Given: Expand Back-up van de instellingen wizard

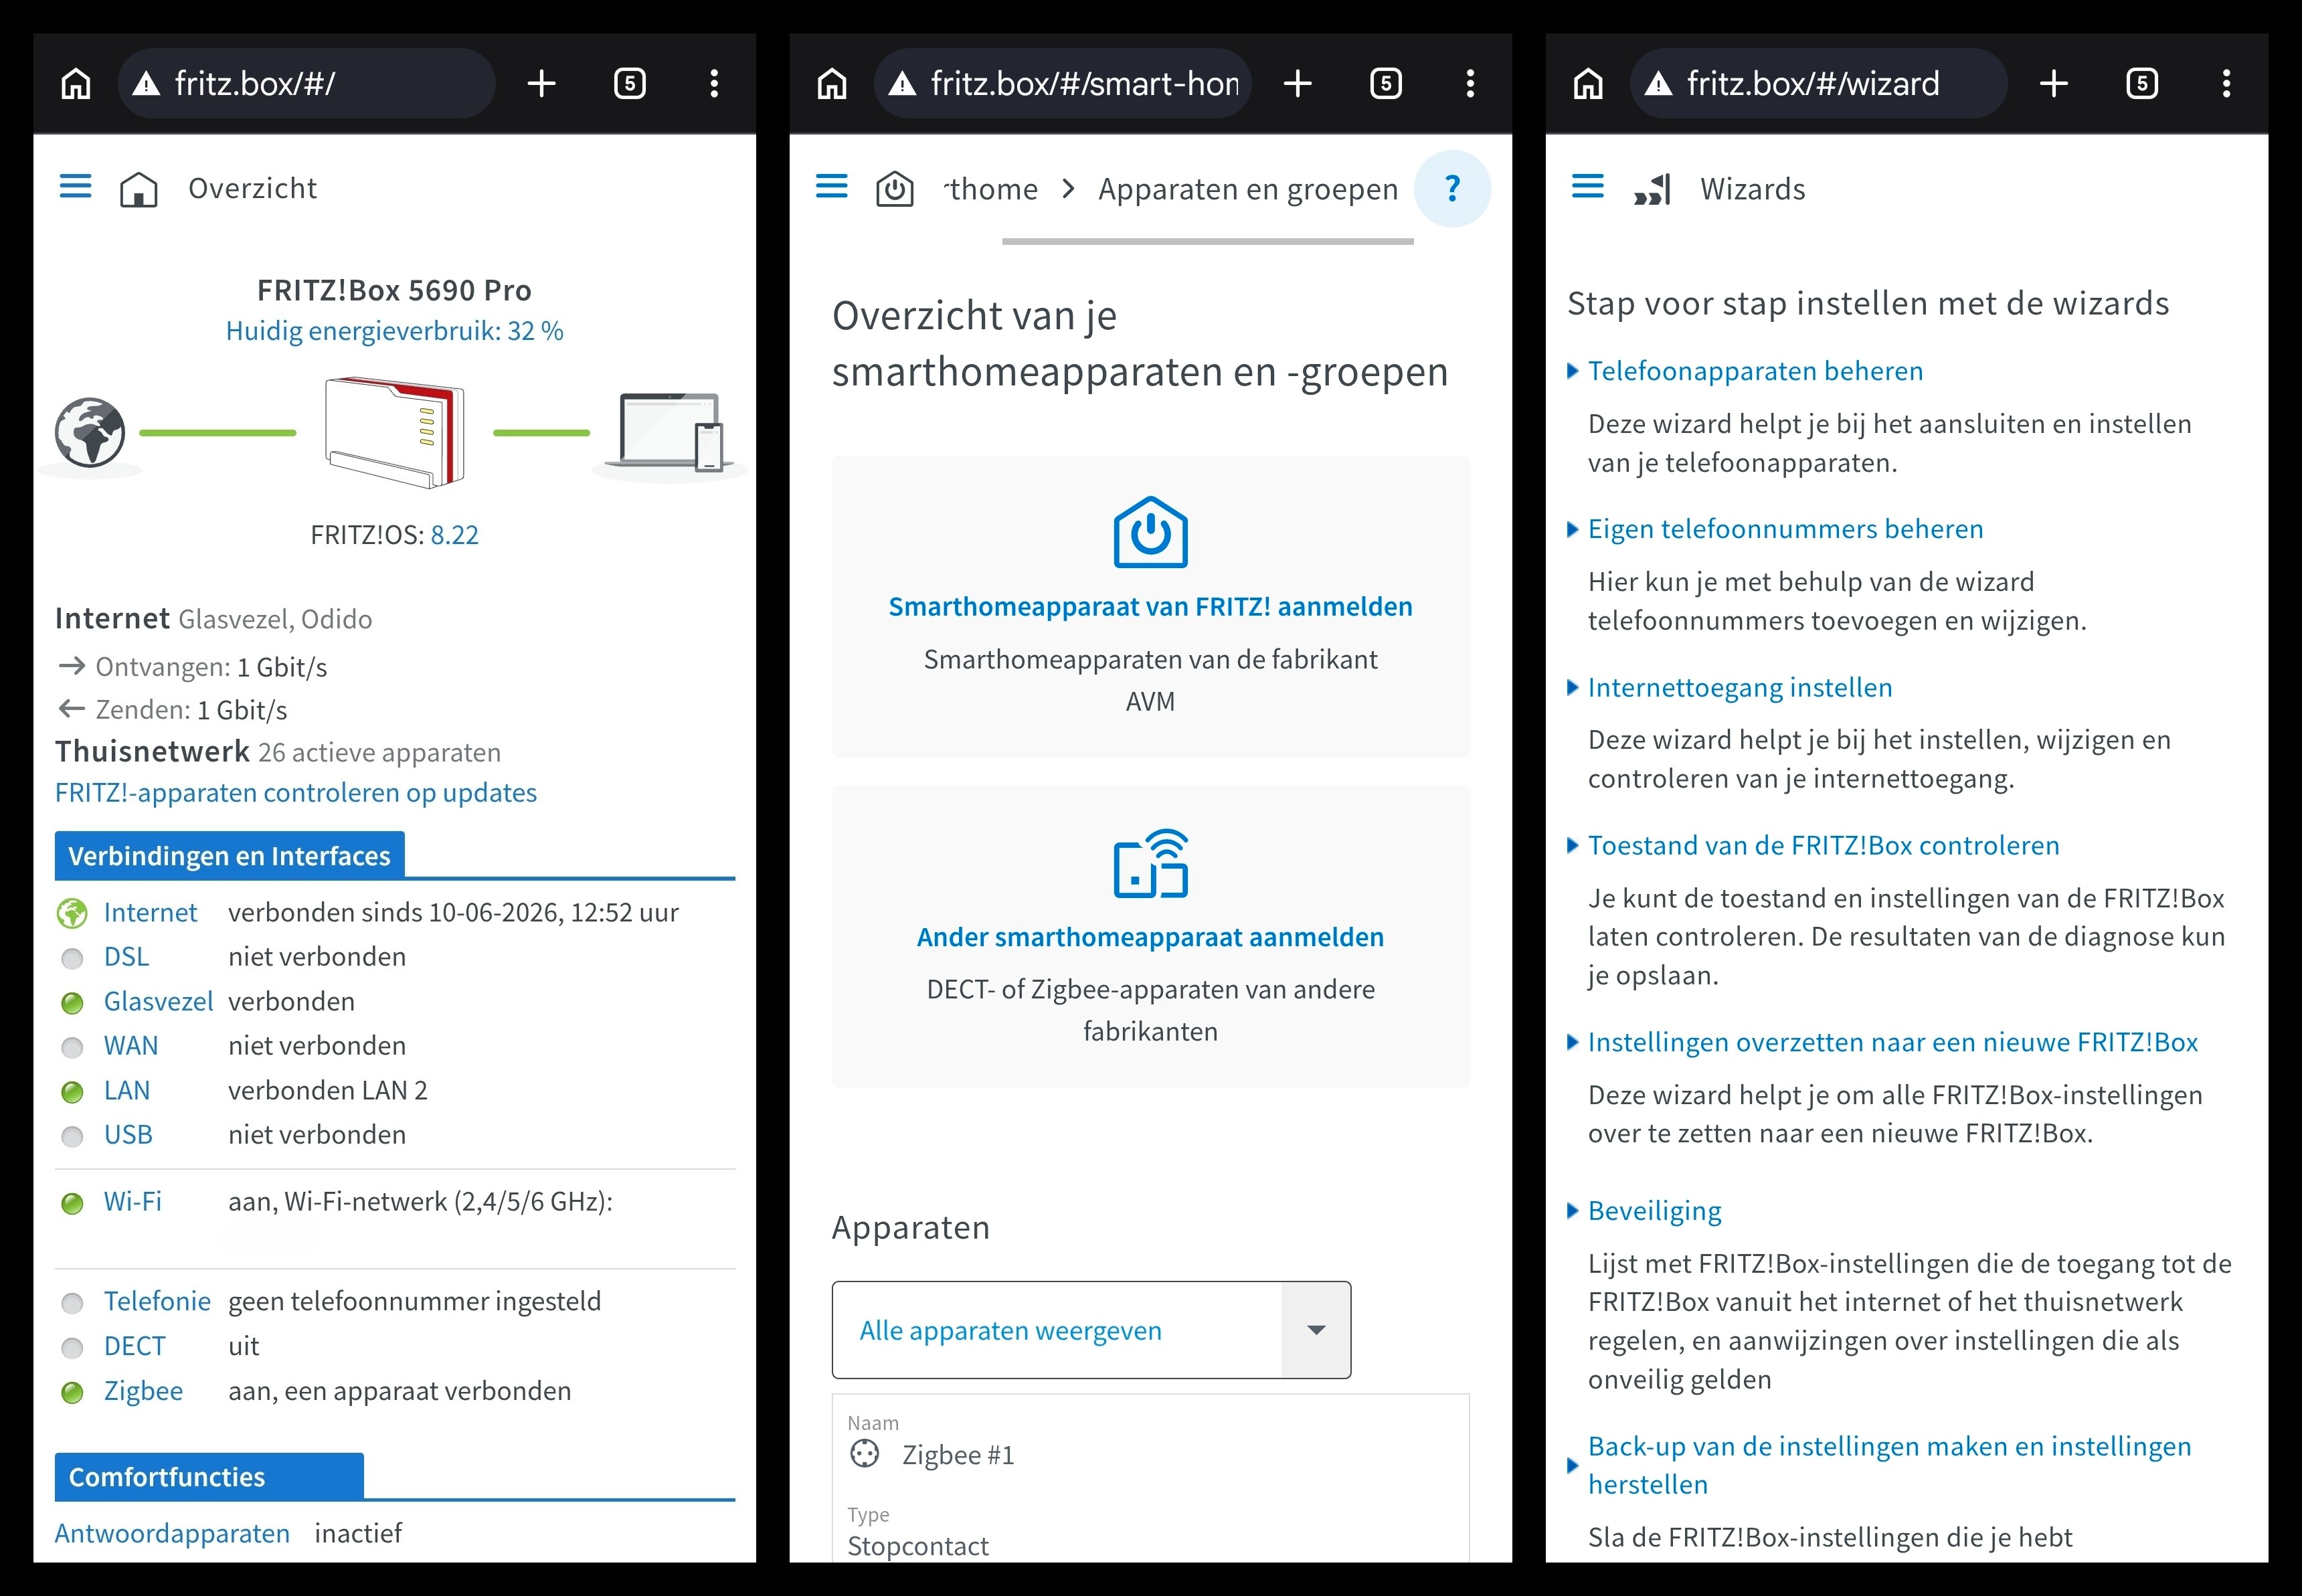Looking at the screenshot, I should (x=1878, y=1465).
